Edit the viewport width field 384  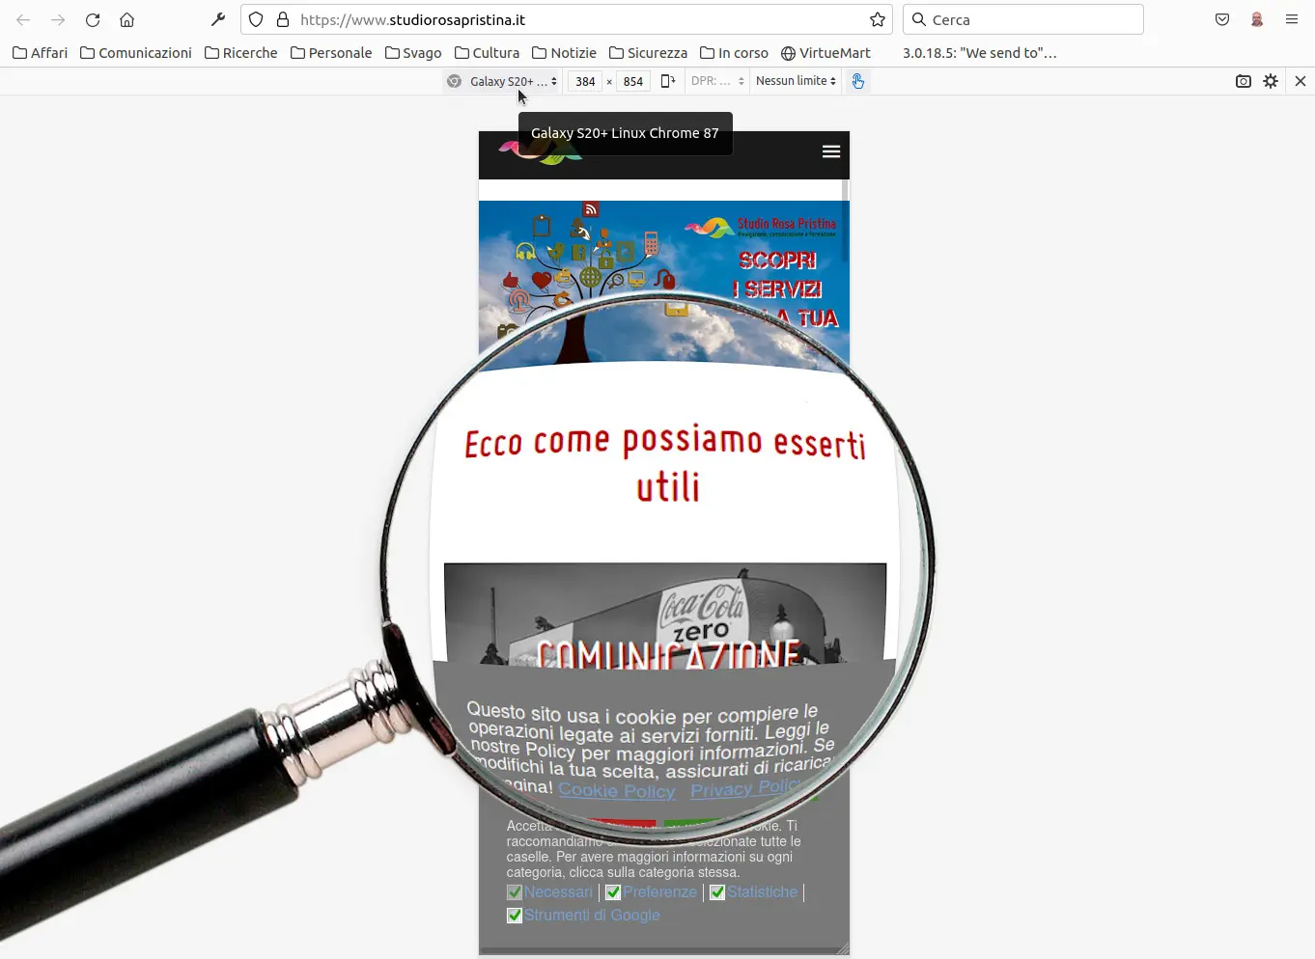point(585,81)
